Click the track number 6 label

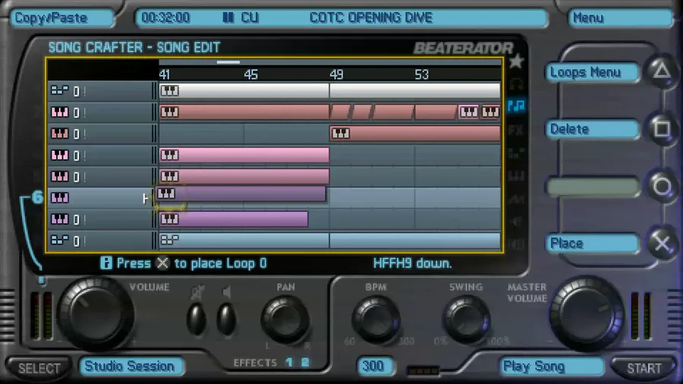[37, 197]
